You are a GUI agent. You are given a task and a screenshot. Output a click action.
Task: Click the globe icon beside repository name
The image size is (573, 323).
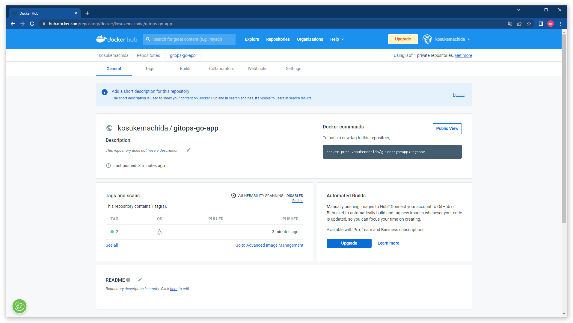(109, 128)
